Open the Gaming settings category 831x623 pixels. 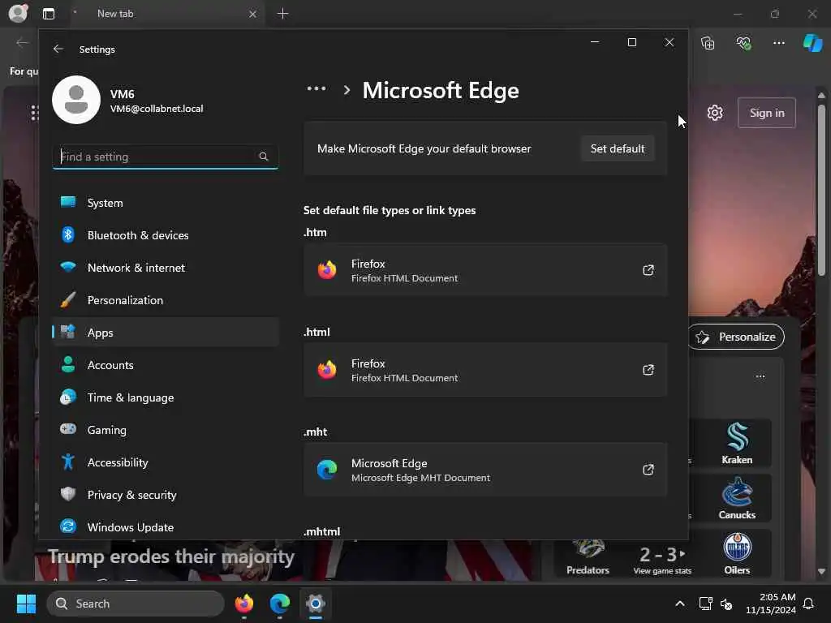166,430
